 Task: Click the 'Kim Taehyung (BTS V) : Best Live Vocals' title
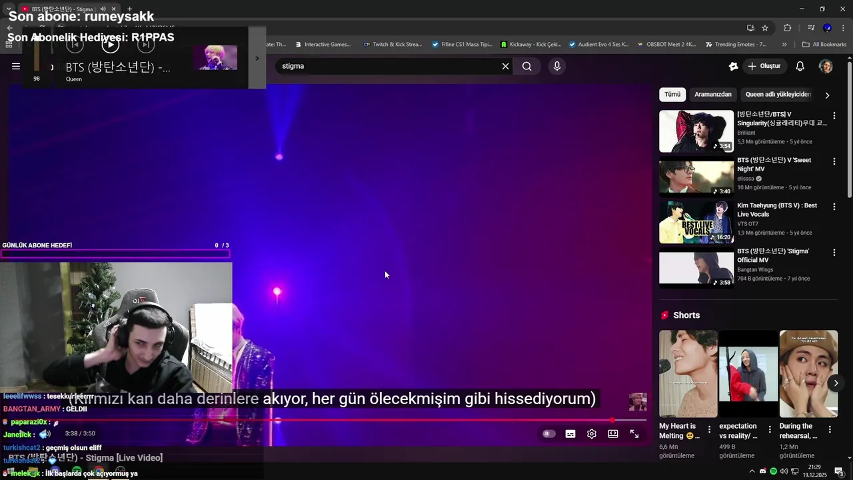(777, 210)
